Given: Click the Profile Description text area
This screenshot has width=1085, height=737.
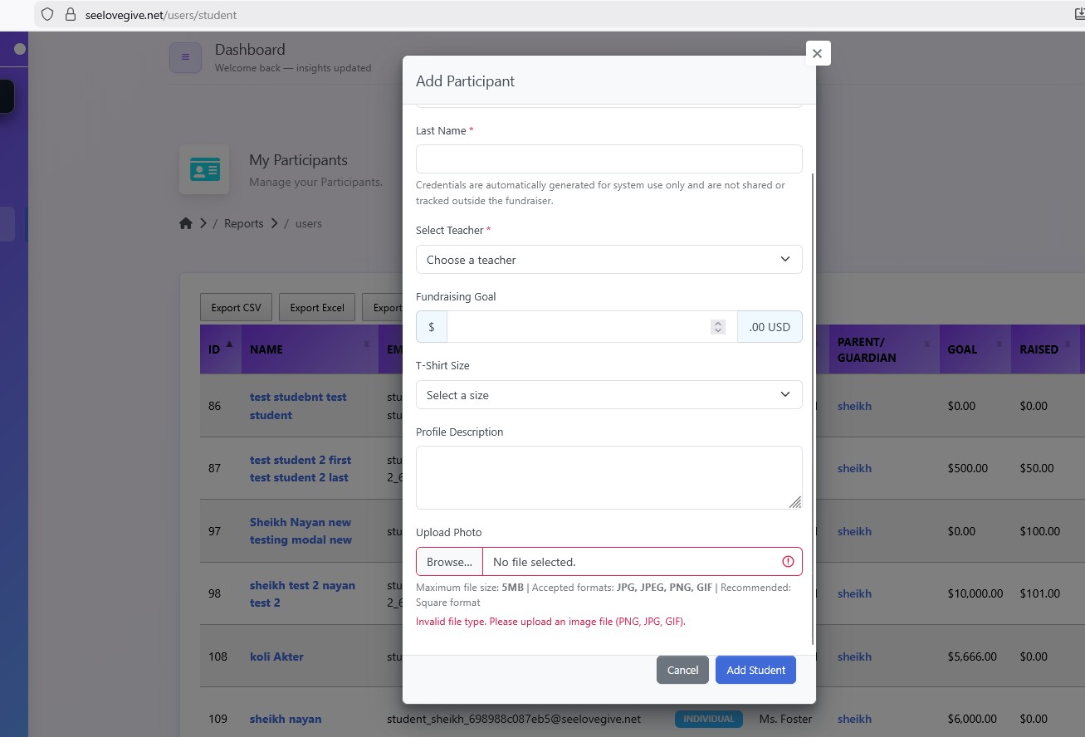Looking at the screenshot, I should [608, 477].
